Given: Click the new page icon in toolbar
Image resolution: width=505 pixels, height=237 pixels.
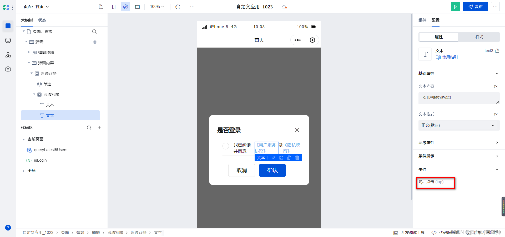Looking at the screenshot, I should [101, 7].
